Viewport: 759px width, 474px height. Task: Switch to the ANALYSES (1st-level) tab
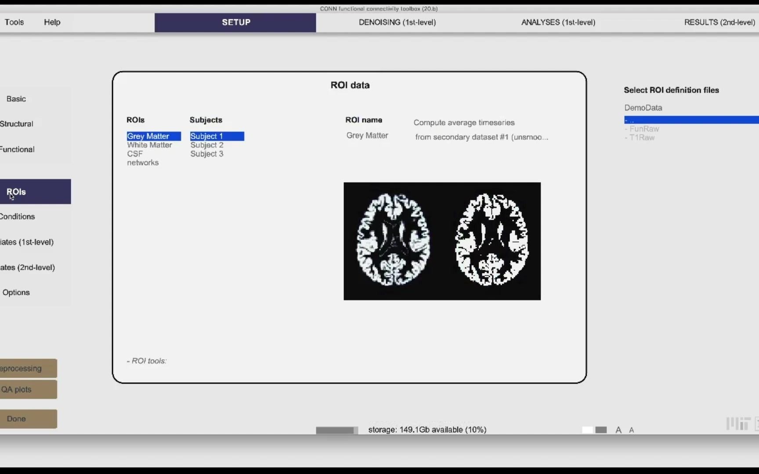pyautogui.click(x=558, y=22)
